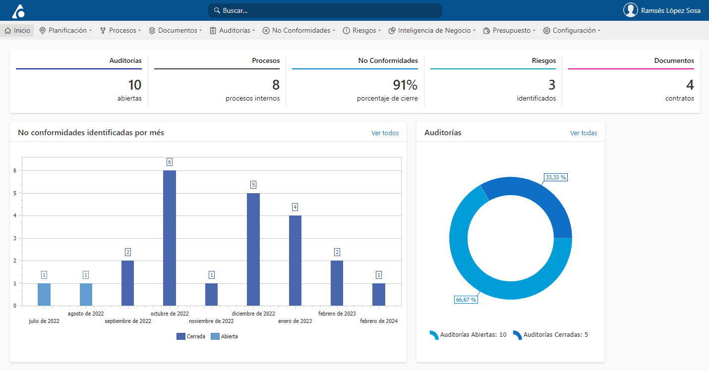Click the search magnifier icon
Image resolution: width=709 pixels, height=371 pixels.
tap(217, 10)
